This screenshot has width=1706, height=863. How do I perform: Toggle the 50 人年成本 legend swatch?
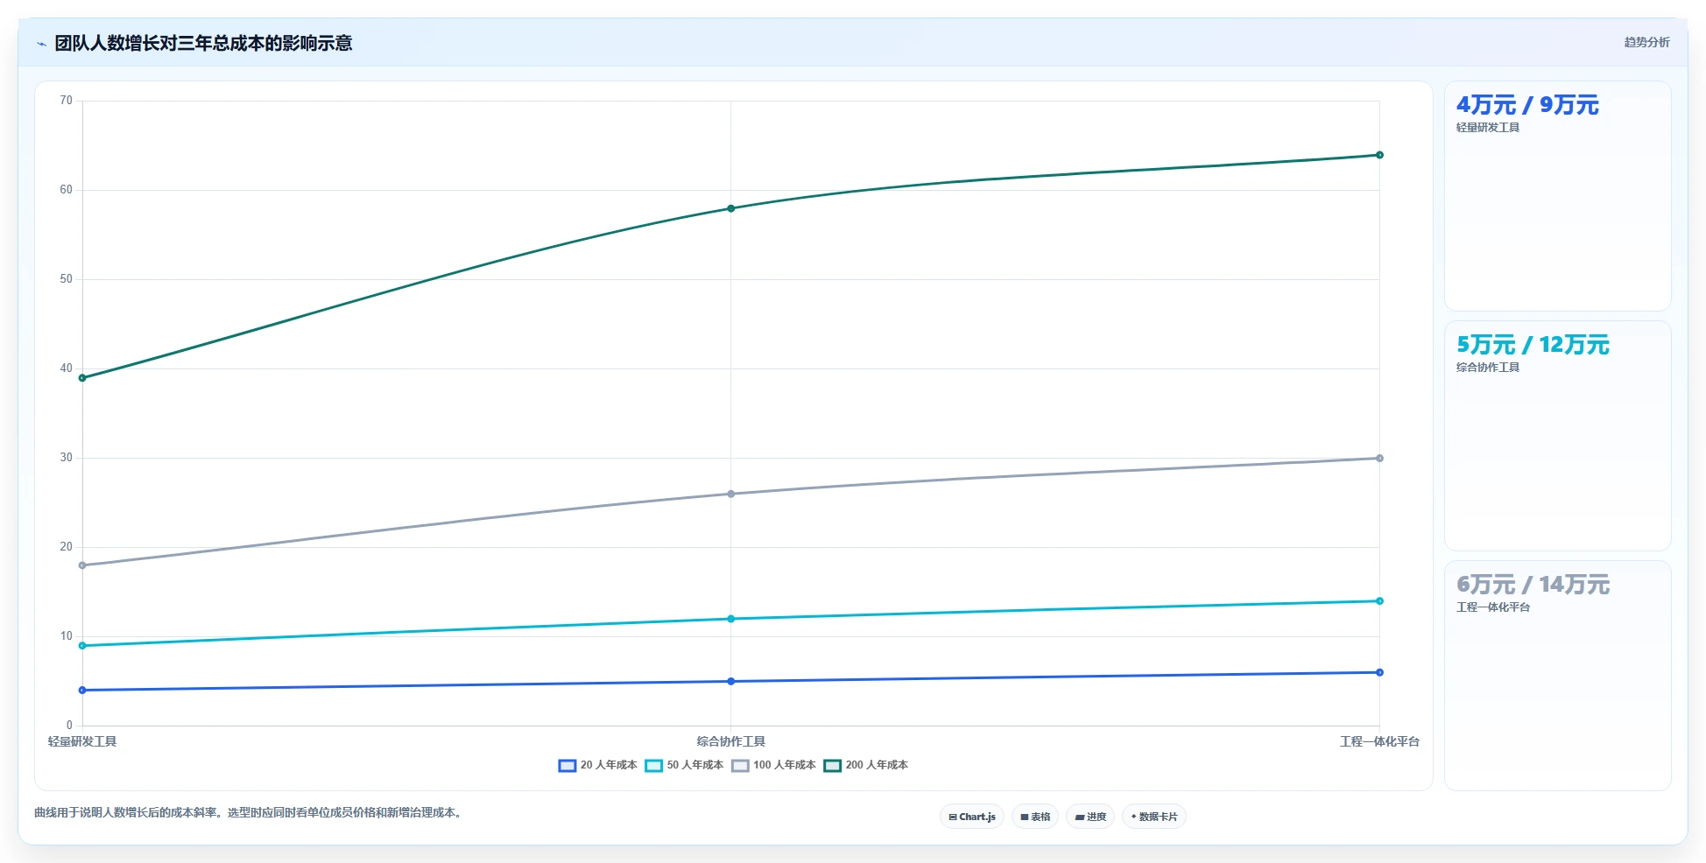pos(653,765)
